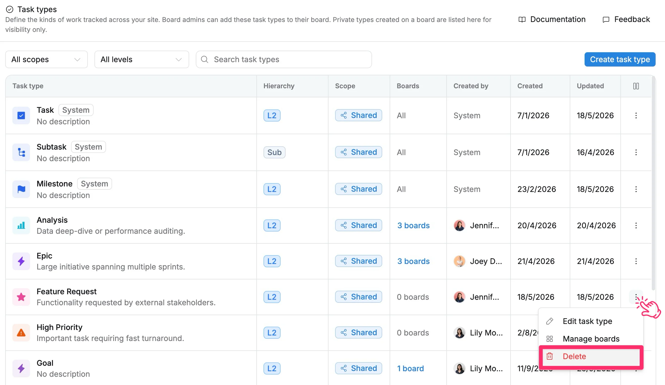665x385 pixels.
Task: Click the Analysis bar chart icon
Action: [21, 226]
